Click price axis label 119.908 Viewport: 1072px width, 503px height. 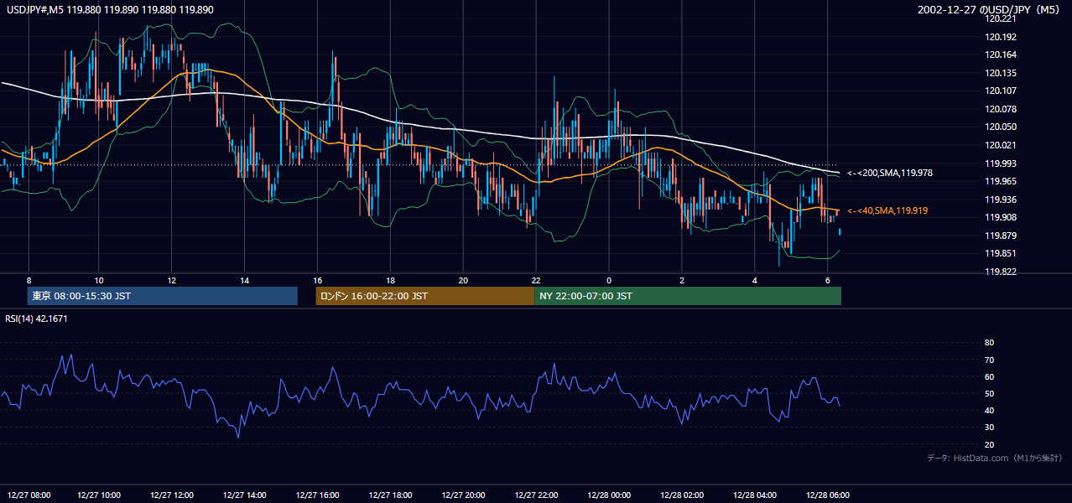pos(1000,217)
